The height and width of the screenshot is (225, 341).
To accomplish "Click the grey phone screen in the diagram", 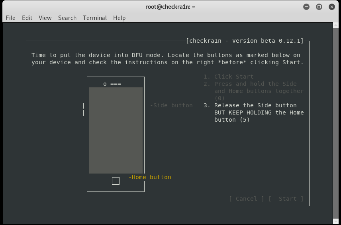I will [116, 130].
